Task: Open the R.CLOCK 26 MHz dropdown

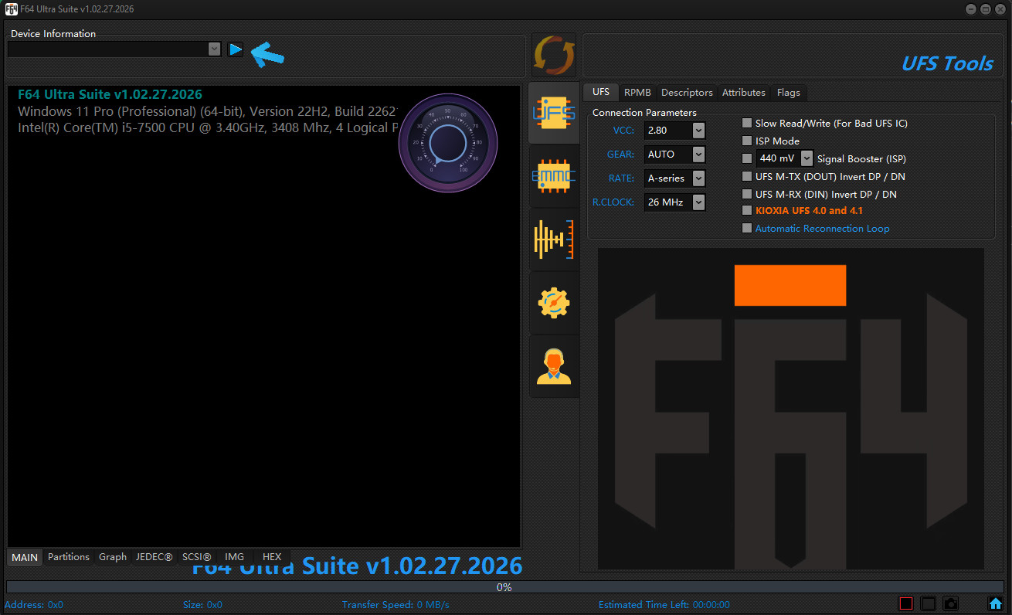Action: [x=698, y=202]
